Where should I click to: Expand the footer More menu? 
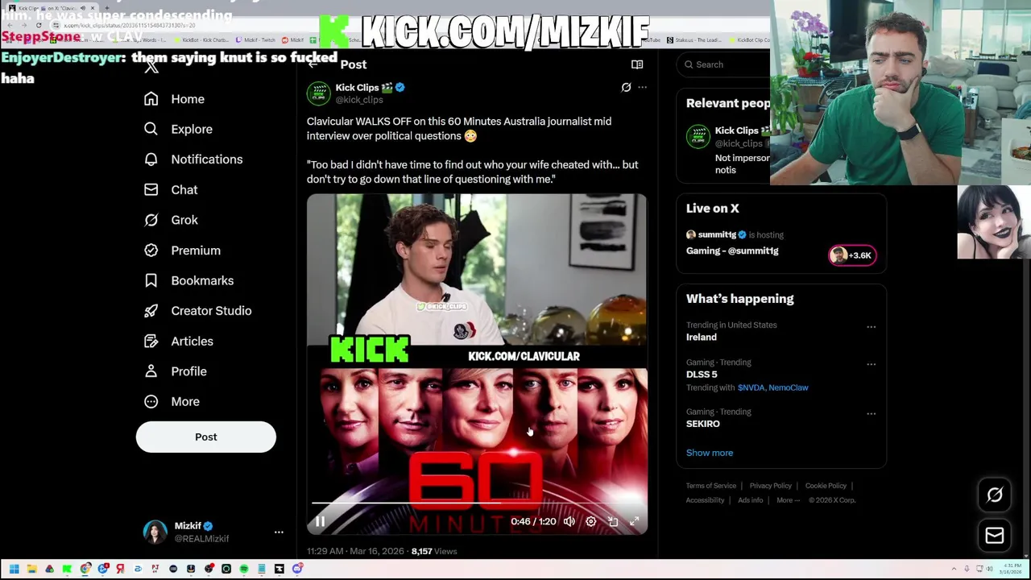788,500
